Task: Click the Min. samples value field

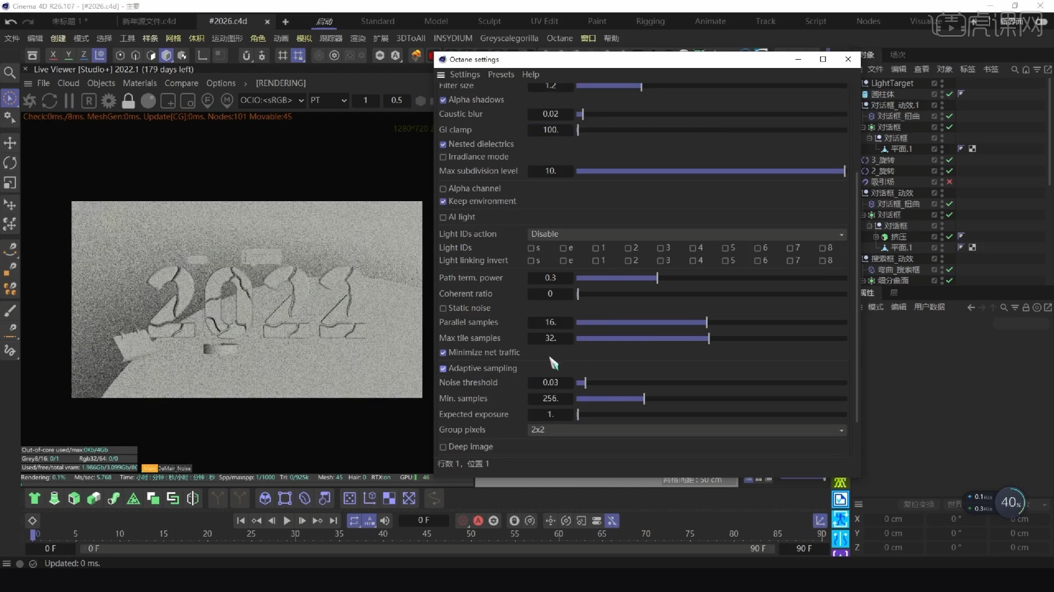Action: pyautogui.click(x=551, y=399)
